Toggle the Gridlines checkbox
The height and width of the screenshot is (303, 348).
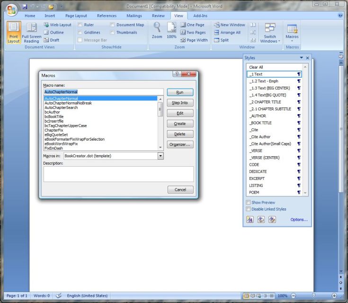(x=80, y=32)
